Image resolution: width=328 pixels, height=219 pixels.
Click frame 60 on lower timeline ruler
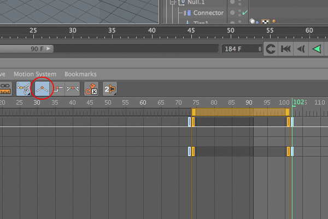coord(143,102)
